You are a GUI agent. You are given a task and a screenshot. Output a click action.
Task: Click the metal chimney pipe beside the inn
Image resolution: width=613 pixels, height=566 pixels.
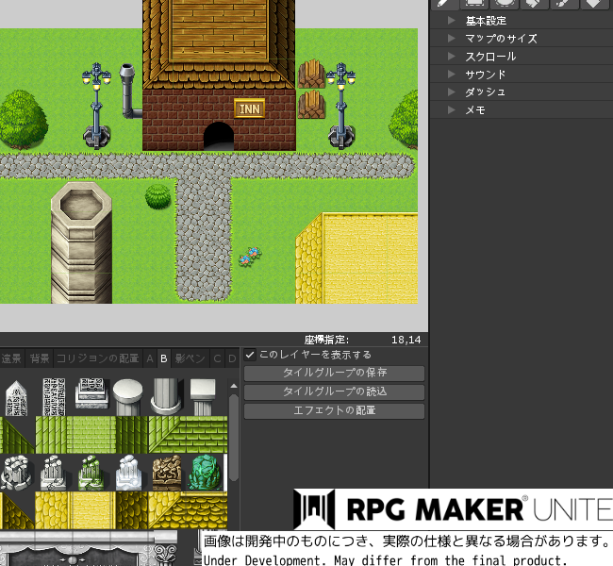pos(129,91)
